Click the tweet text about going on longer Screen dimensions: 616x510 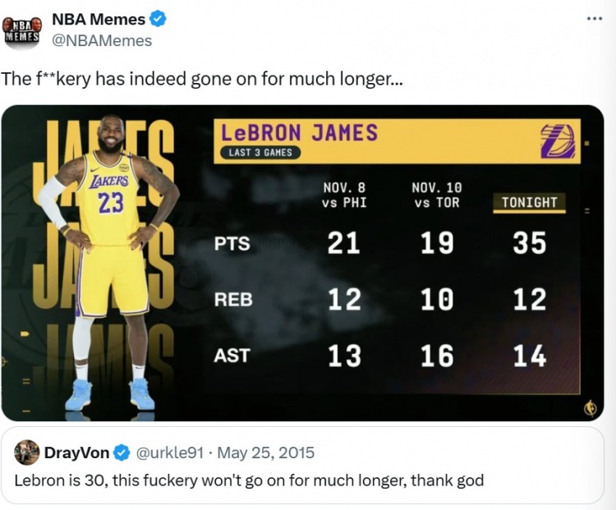pos(201,80)
